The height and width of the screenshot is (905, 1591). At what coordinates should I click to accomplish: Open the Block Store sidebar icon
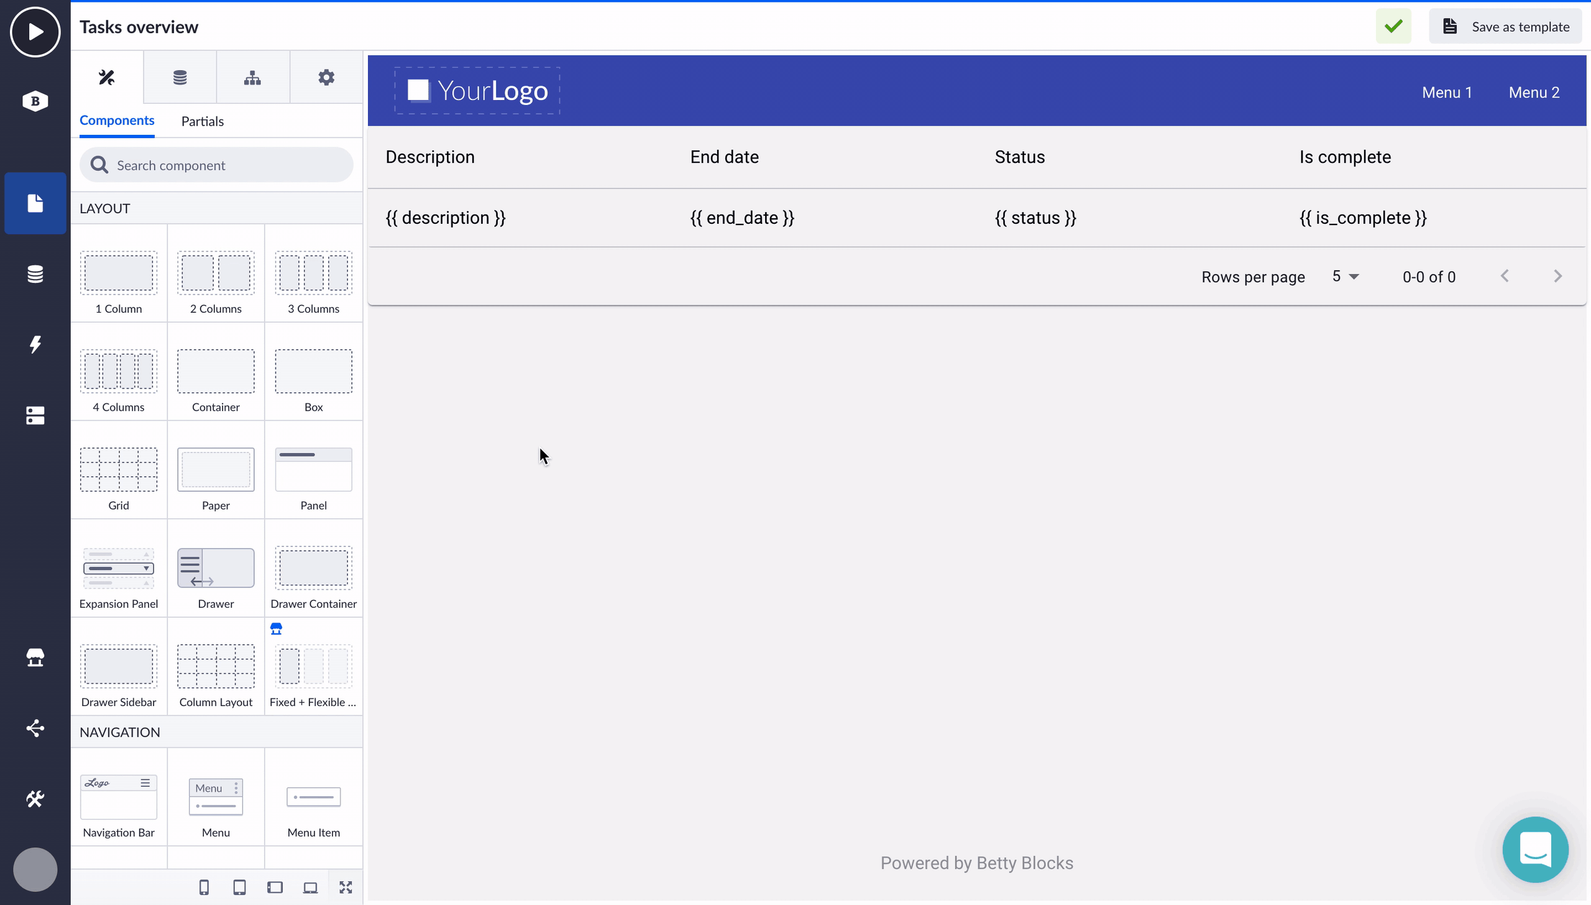[35, 657]
